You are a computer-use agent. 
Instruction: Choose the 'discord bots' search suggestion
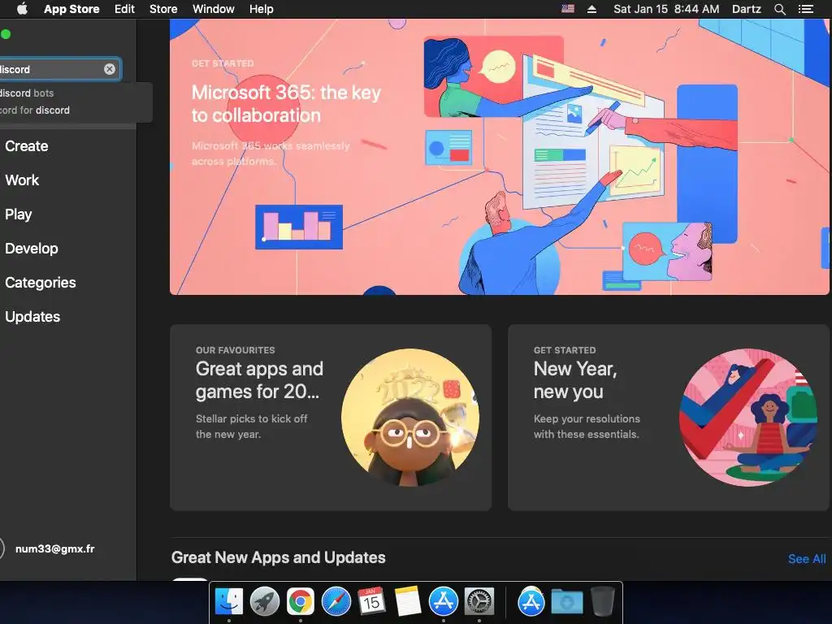tap(27, 93)
